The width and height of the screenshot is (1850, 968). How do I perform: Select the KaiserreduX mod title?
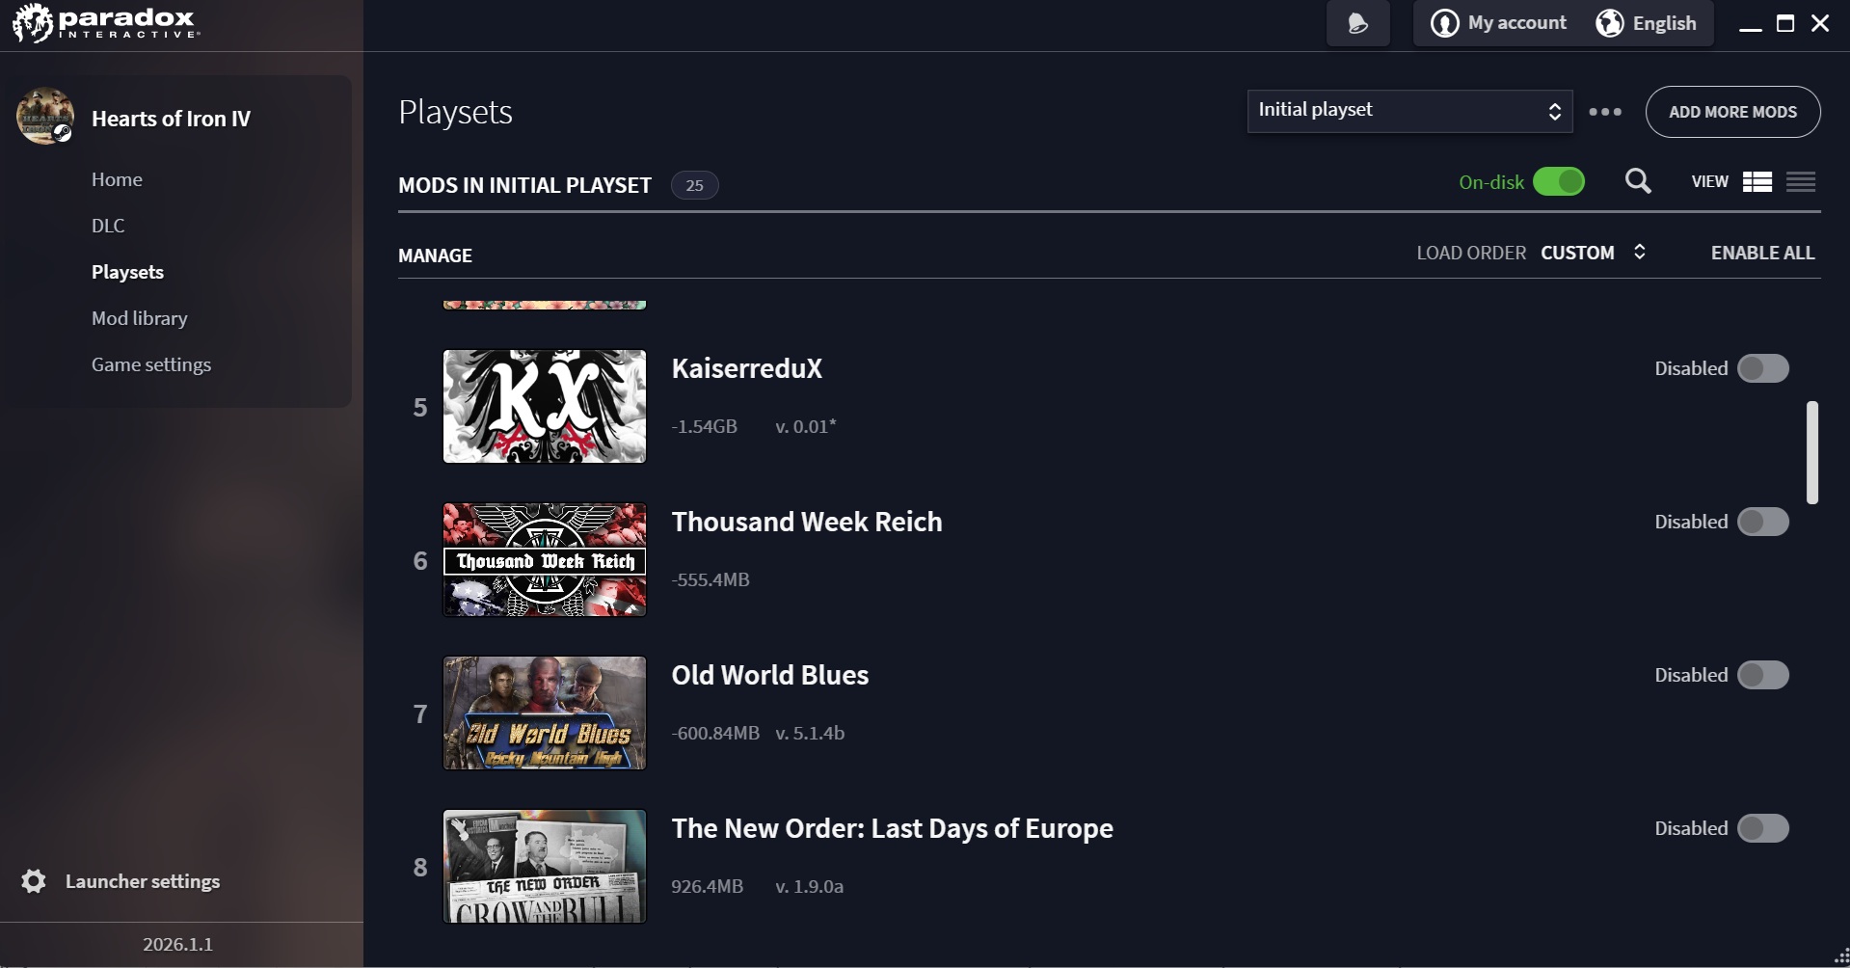[747, 368]
